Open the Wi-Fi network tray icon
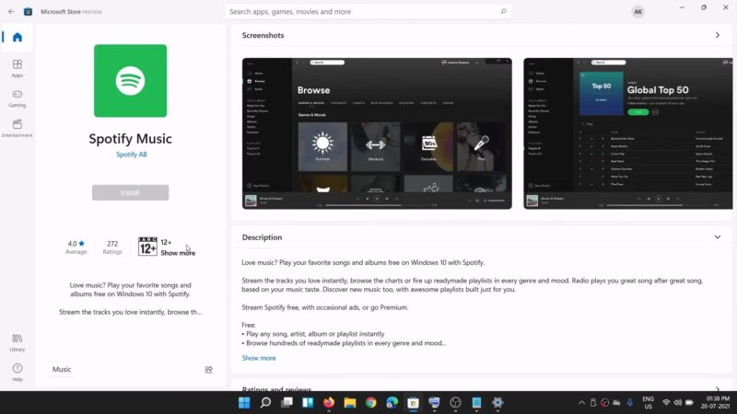Viewport: 737px width, 414px height. [x=666, y=403]
